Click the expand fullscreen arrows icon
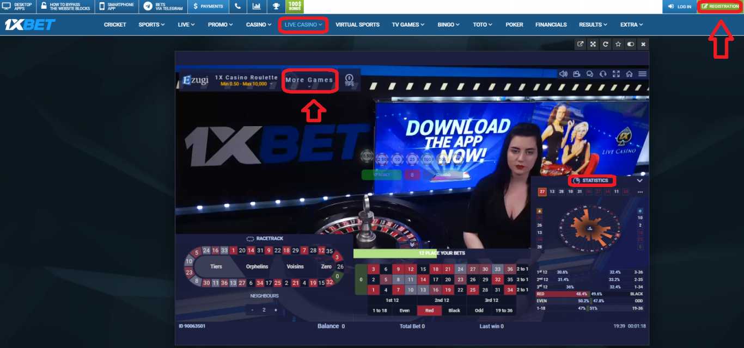 tap(593, 45)
